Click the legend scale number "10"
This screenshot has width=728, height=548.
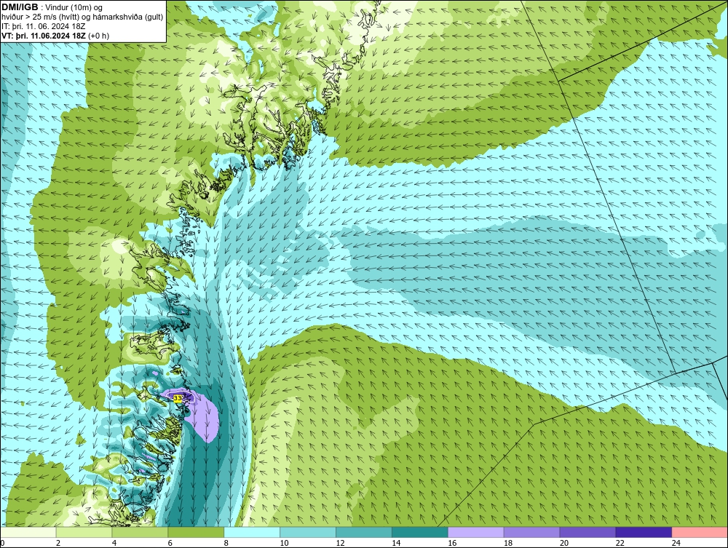(284, 543)
